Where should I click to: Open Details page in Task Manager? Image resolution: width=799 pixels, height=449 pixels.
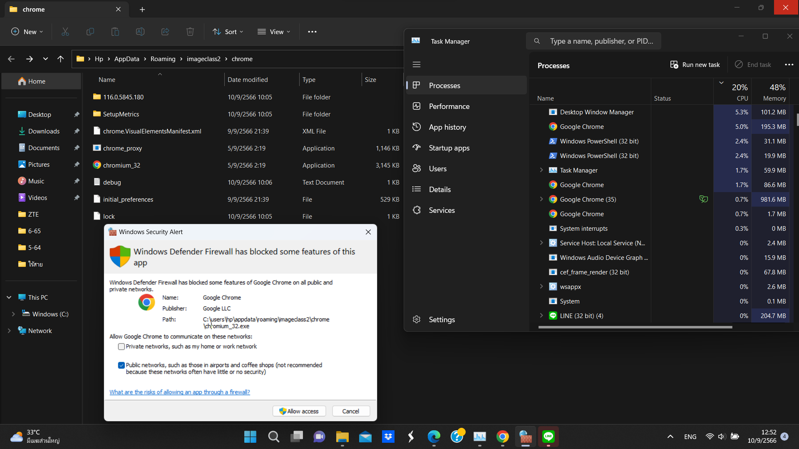click(x=466, y=190)
